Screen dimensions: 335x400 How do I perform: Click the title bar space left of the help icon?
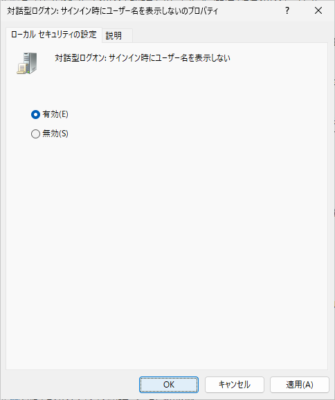(250, 10)
